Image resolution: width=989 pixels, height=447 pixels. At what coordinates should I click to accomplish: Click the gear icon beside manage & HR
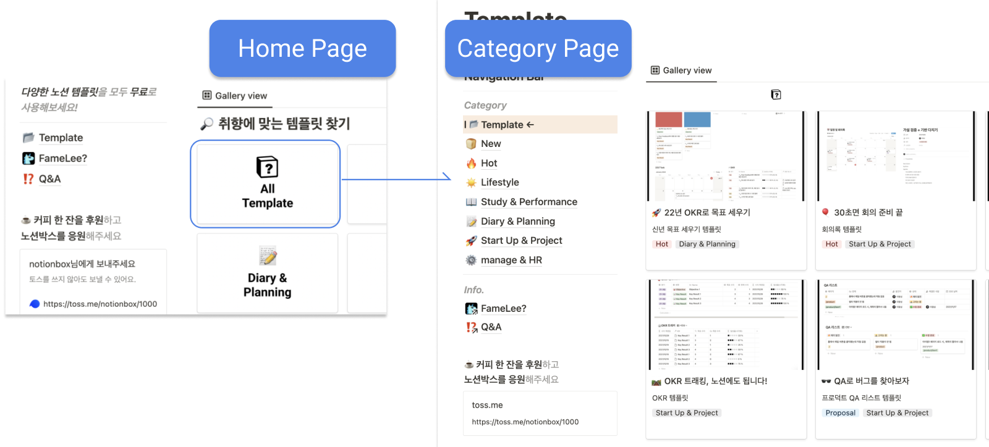coord(471,261)
